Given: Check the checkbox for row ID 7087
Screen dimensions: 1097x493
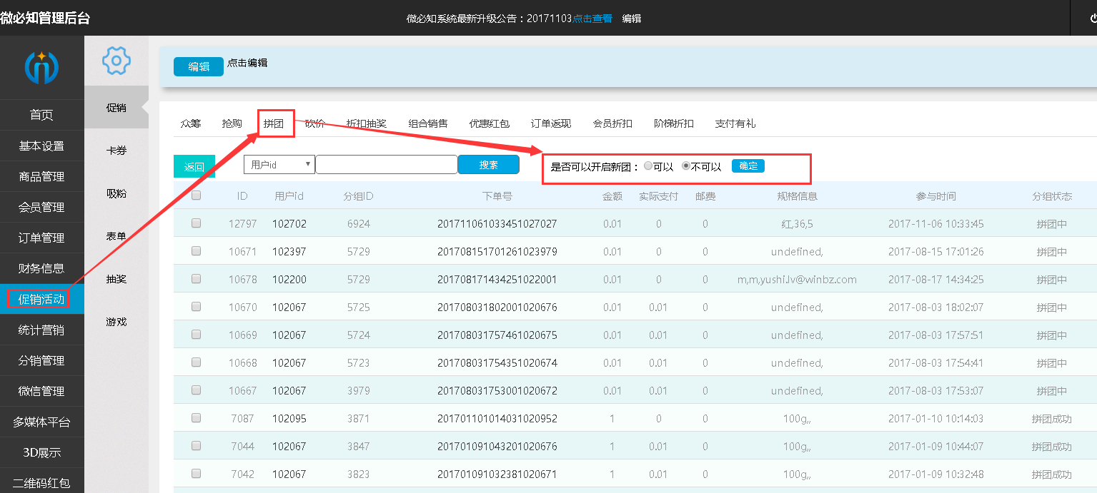Looking at the screenshot, I should (x=197, y=418).
